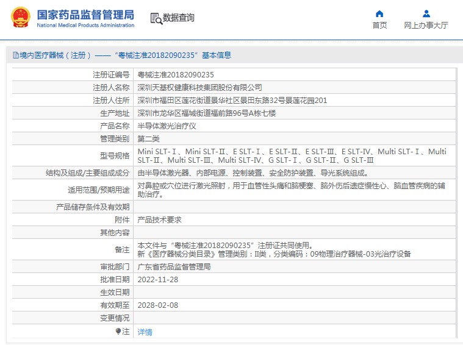
Task: Open the 数据查询 heading link
Action: (178, 18)
